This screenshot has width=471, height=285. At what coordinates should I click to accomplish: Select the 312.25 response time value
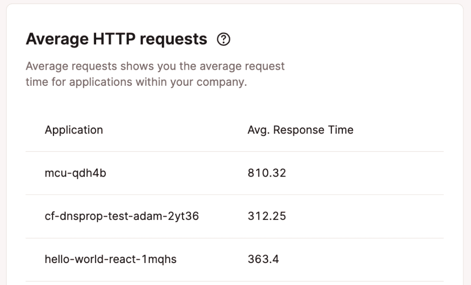[266, 216]
